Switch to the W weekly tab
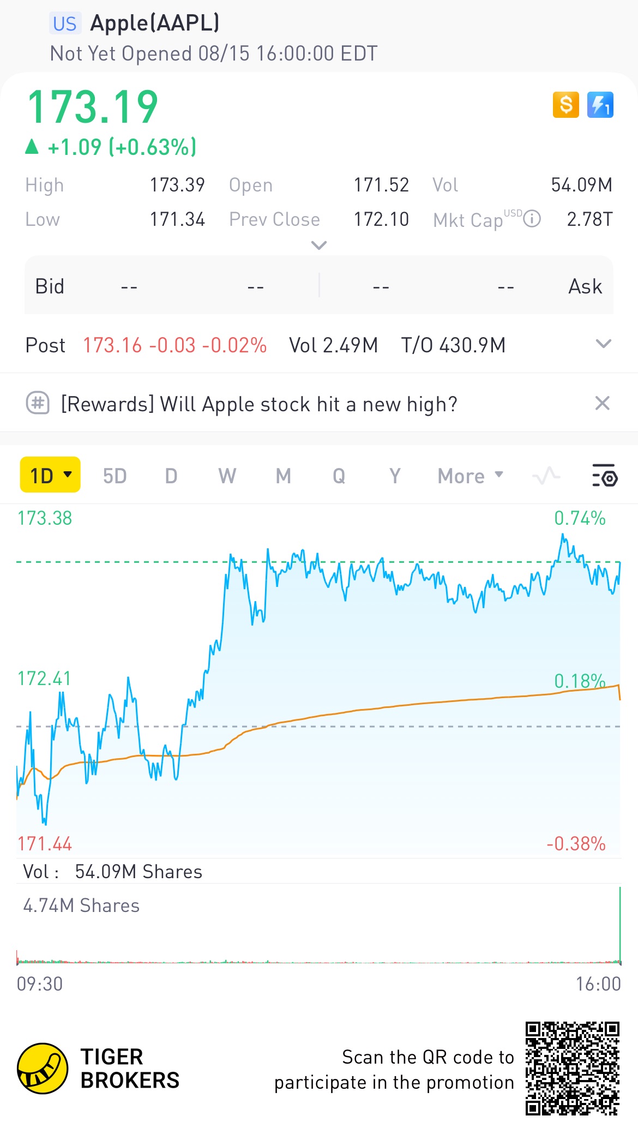 coord(227,476)
